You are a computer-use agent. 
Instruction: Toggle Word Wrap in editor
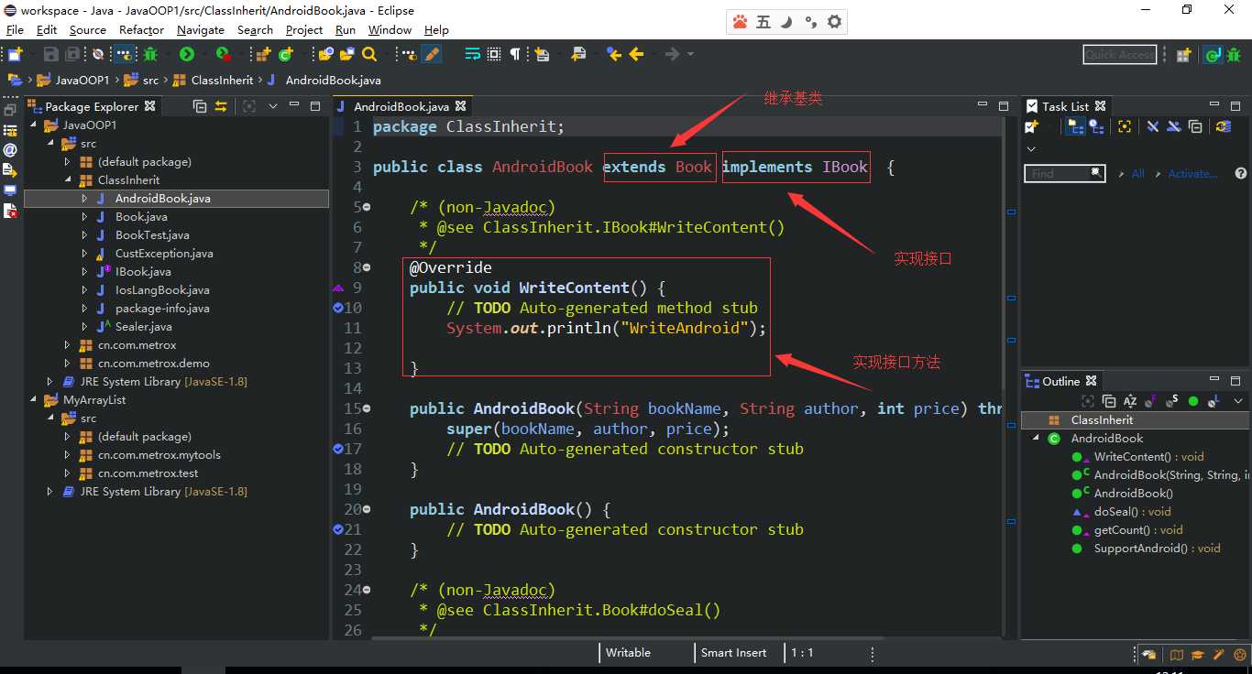pos(472,54)
